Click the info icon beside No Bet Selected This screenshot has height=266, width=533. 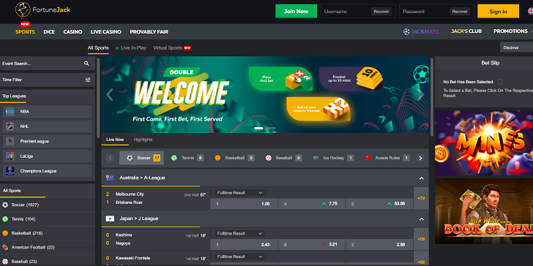500,82
